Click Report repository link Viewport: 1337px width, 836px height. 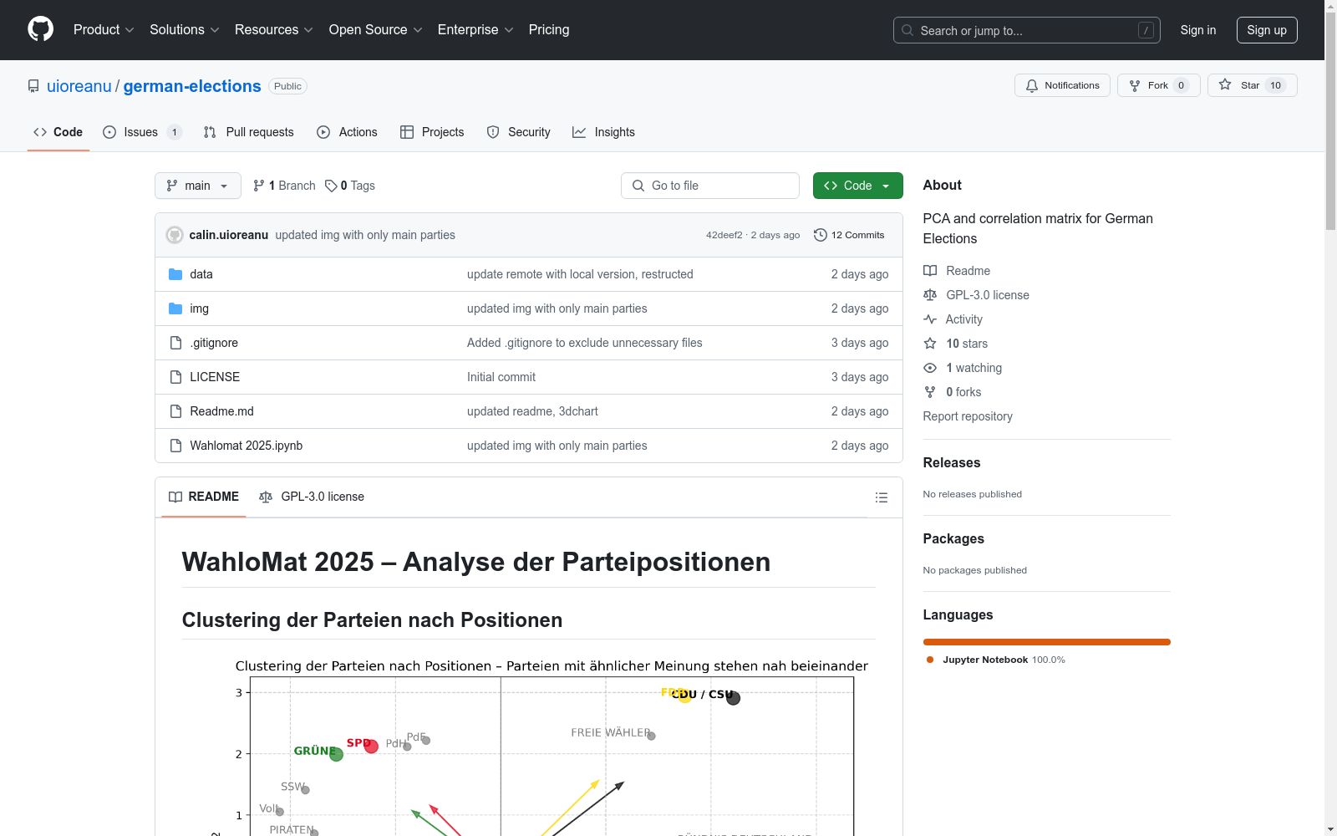coord(968,416)
